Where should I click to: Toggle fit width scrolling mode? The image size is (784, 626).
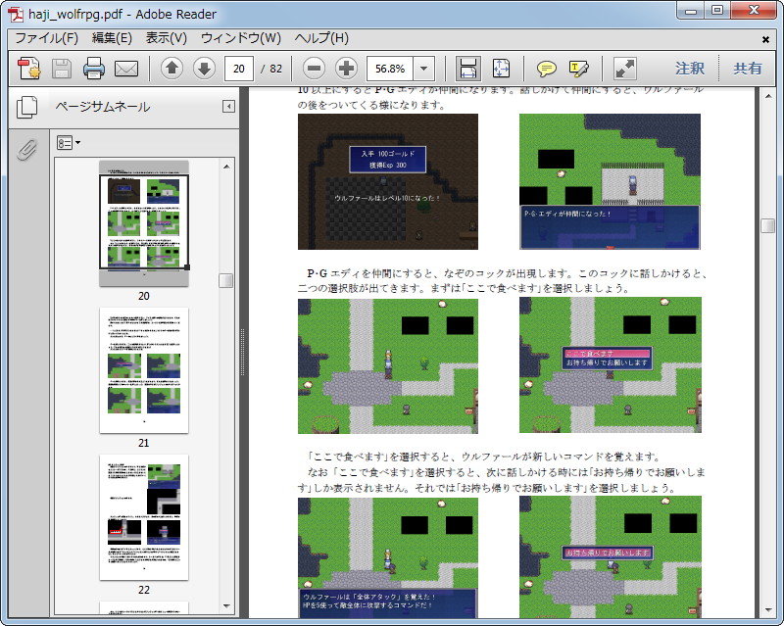click(468, 69)
